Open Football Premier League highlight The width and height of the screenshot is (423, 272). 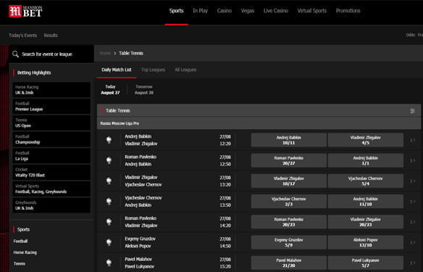pyautogui.click(x=51, y=107)
